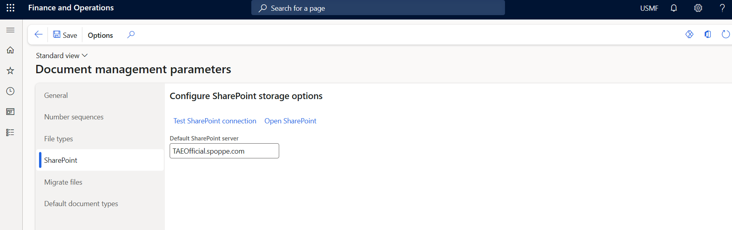The height and width of the screenshot is (230, 732).
Task: Open Favorites via the star icon
Action: coord(10,70)
